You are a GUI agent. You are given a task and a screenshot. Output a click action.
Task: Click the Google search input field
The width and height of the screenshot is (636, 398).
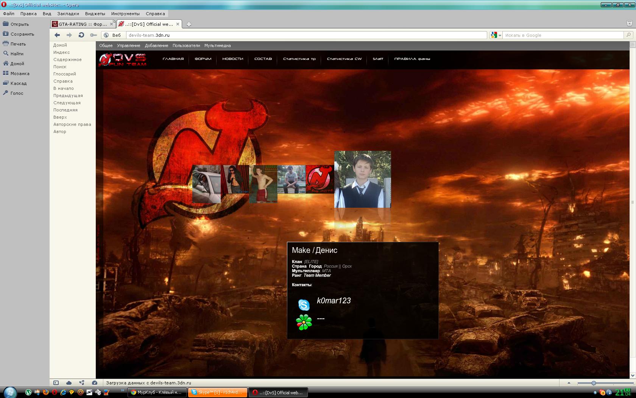coord(563,35)
